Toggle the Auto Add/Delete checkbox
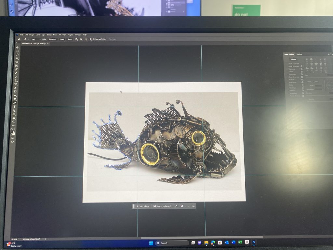Image resolution: width=333 pixels, height=250 pixels. [94, 39]
